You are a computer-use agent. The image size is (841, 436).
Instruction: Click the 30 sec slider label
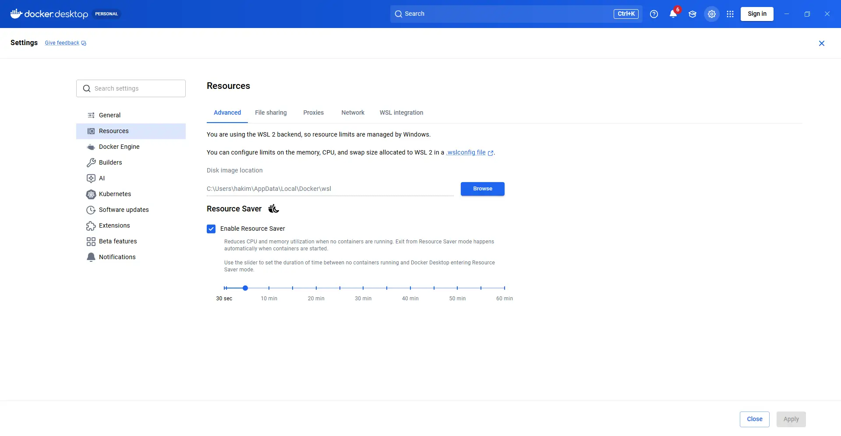coord(224,299)
